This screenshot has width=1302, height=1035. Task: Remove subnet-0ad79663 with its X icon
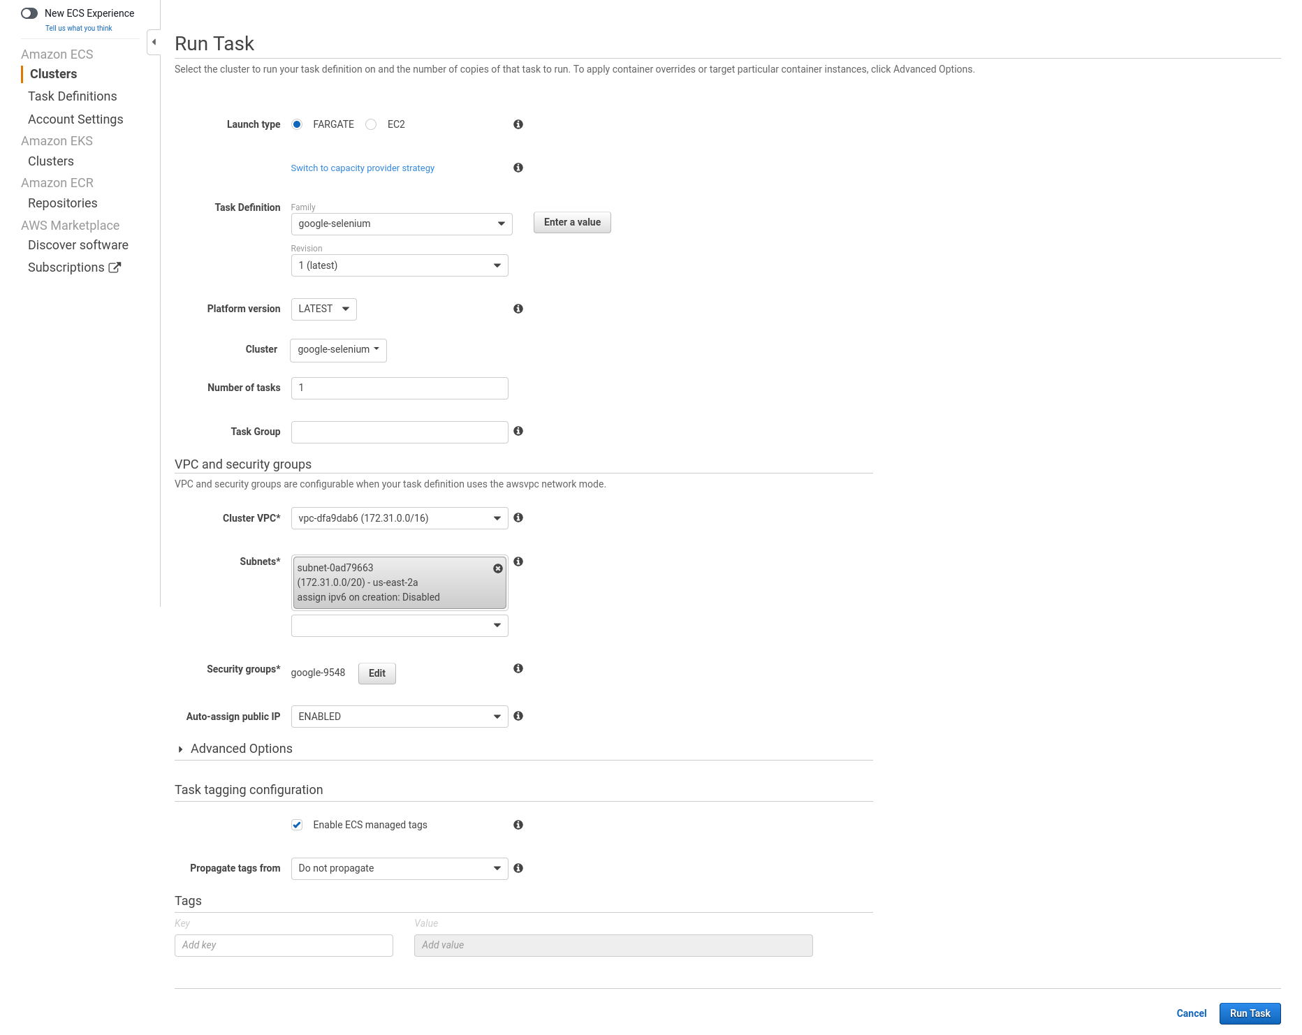tap(498, 568)
